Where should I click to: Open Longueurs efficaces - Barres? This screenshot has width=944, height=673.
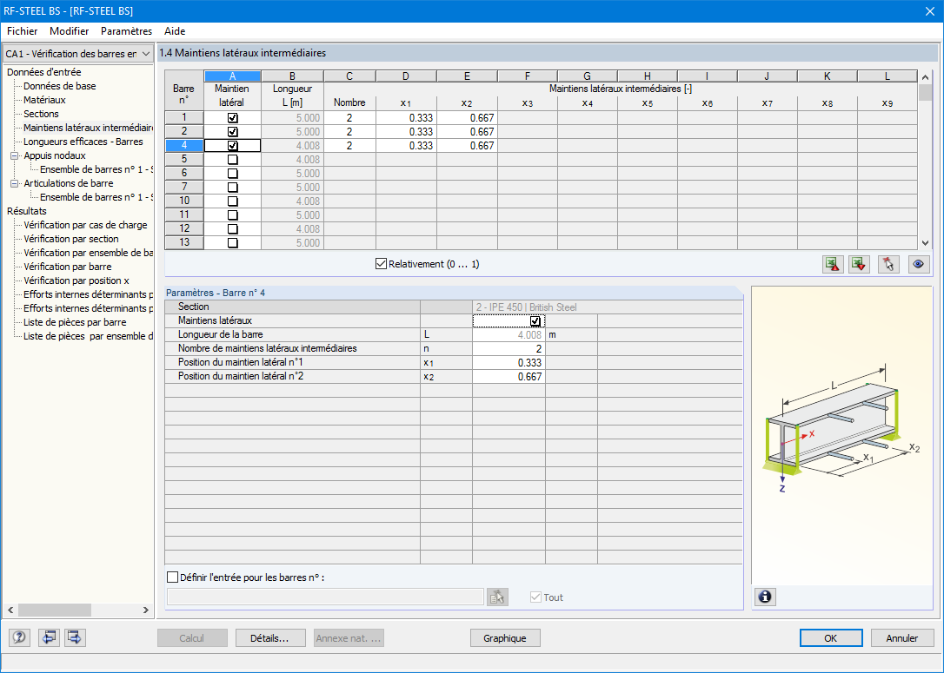tap(83, 142)
